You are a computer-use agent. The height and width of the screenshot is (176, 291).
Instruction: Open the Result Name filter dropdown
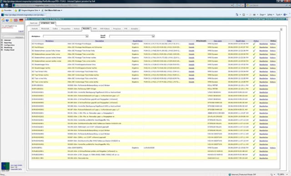(153, 36)
